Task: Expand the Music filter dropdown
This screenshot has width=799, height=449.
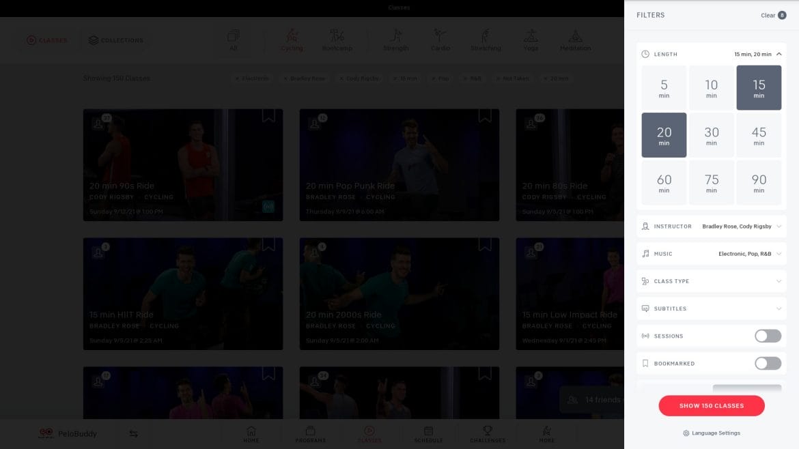Action: pos(712,254)
